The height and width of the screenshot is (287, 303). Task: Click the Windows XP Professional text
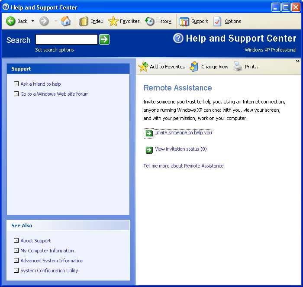pos(271,50)
